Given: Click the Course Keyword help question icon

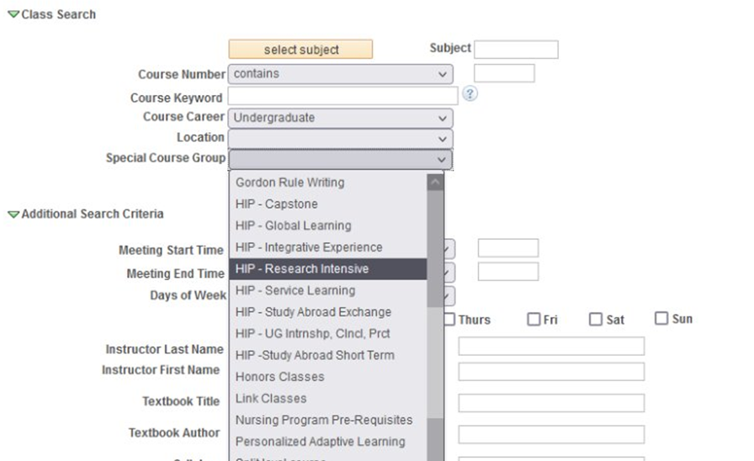Looking at the screenshot, I should tap(470, 94).
